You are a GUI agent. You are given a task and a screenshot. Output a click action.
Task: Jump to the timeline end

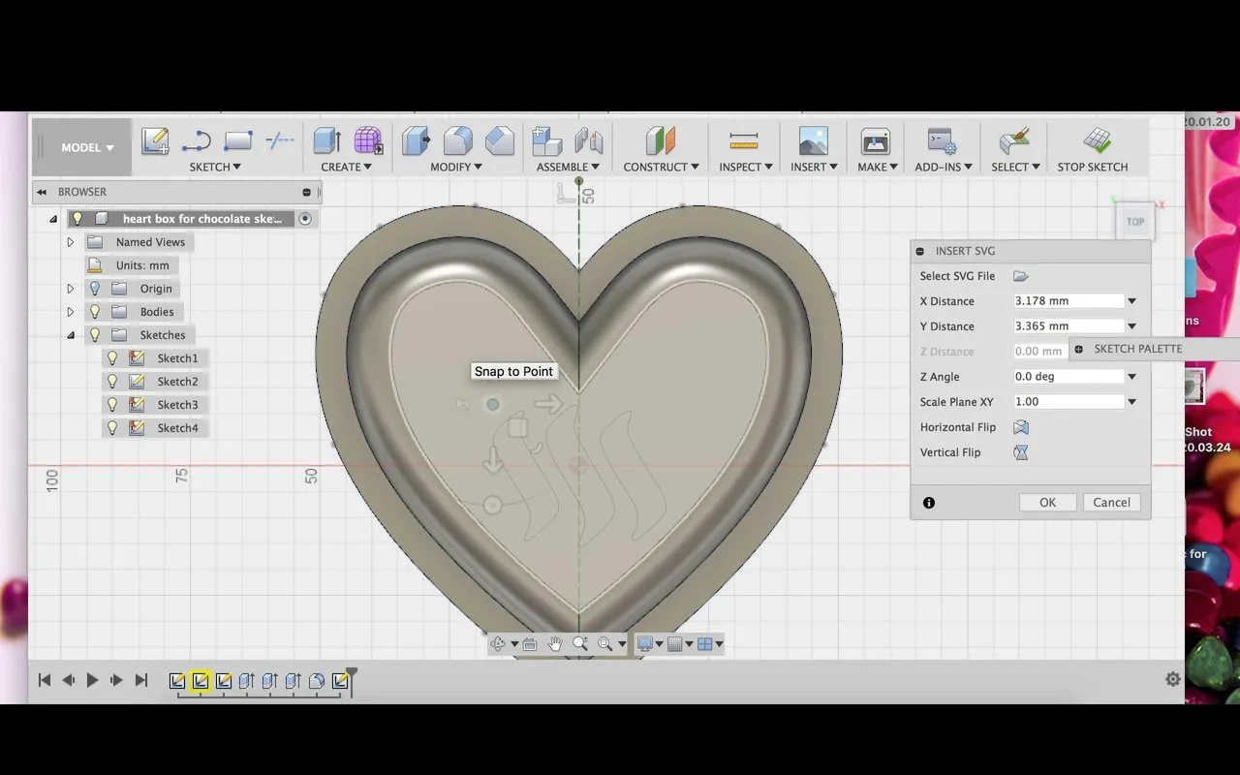[140, 680]
